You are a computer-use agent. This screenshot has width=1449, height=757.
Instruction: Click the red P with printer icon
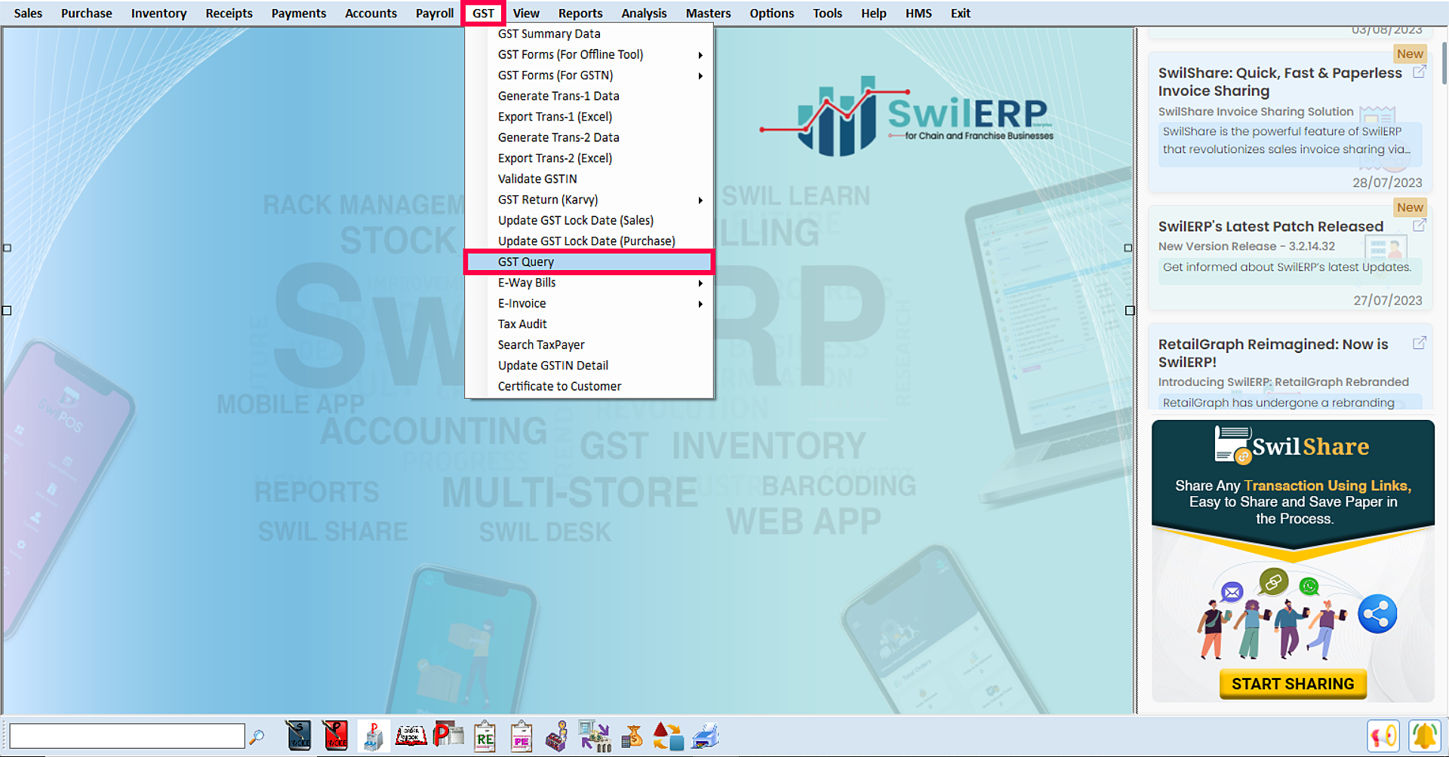point(448,735)
